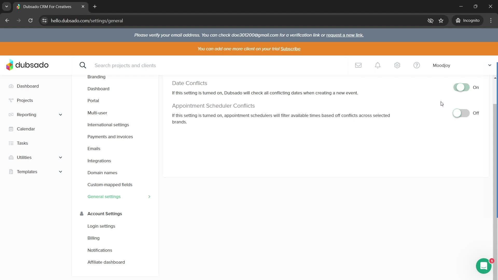Enable the Appointment Scheduler Conflicts toggle
The image size is (498, 280).
pos(461,113)
